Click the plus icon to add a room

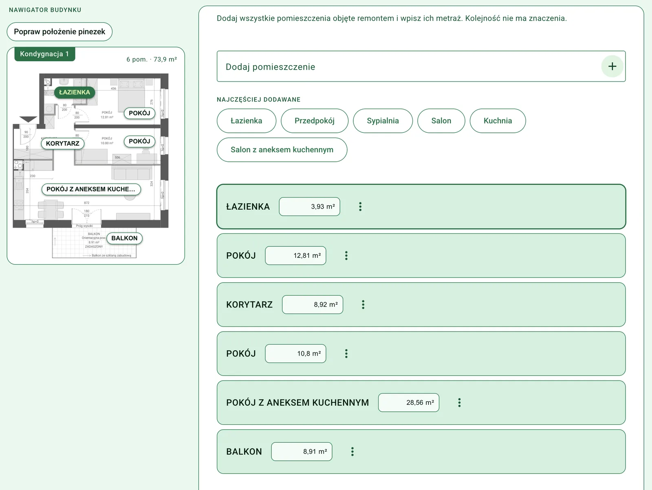(612, 66)
